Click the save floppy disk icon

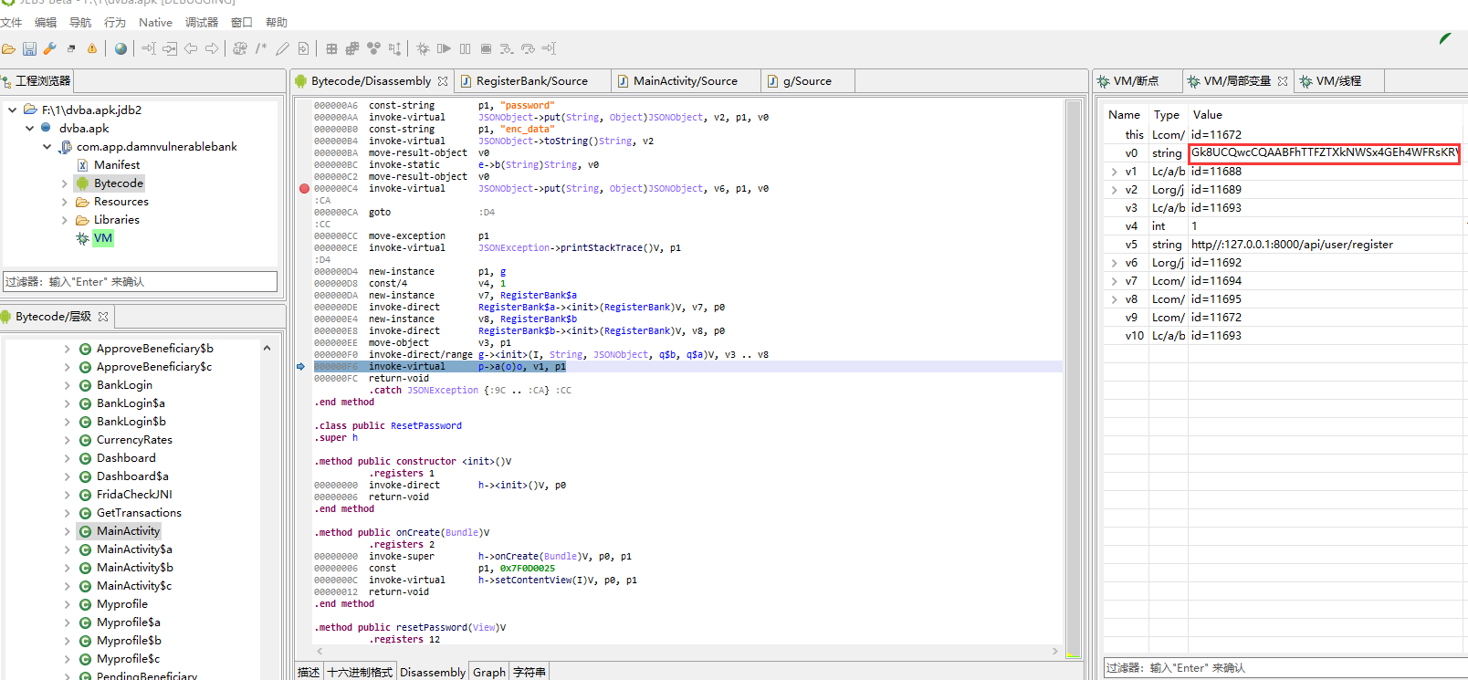(x=29, y=48)
